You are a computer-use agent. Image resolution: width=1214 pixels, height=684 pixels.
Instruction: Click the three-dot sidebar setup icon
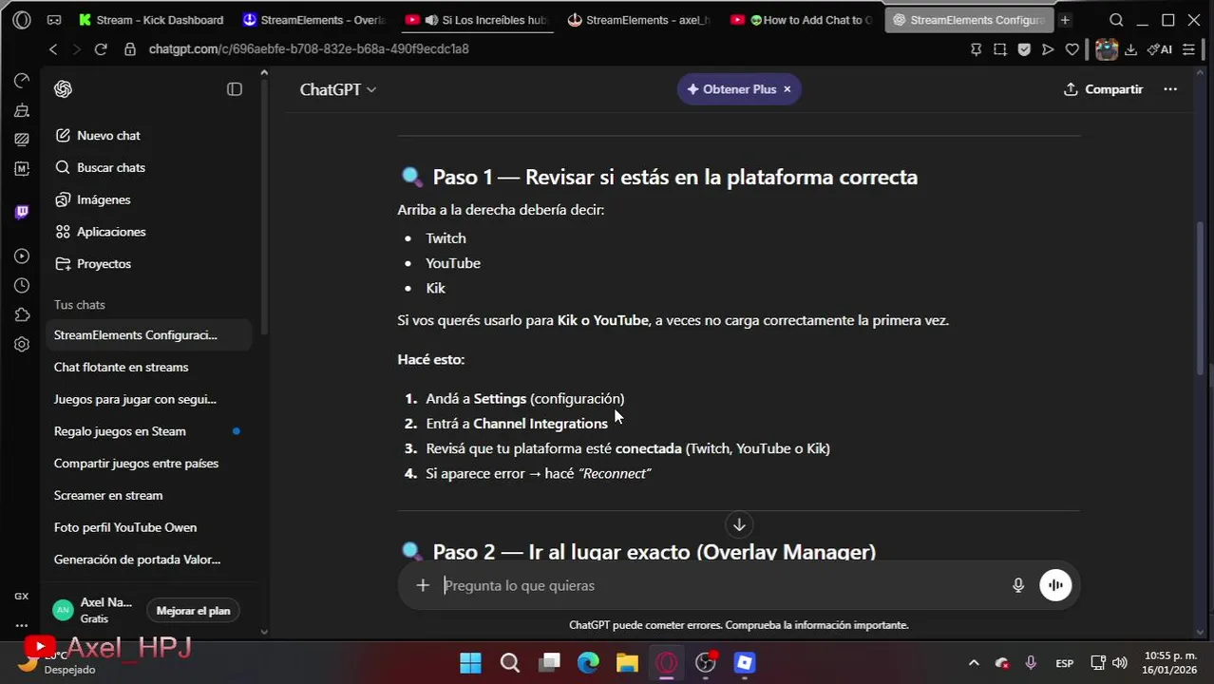[22, 625]
